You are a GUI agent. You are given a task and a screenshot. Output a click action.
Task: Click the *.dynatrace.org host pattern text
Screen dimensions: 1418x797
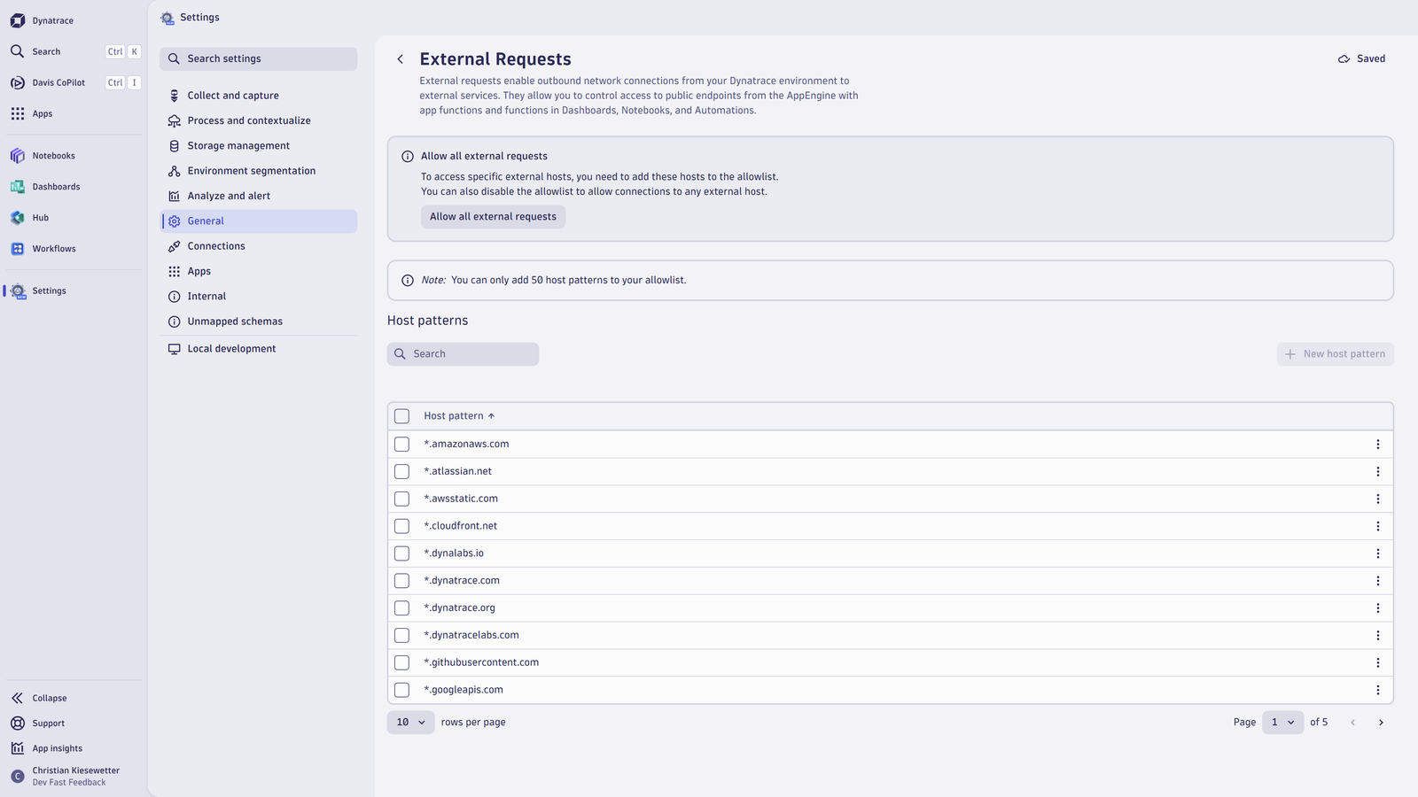[x=459, y=608]
